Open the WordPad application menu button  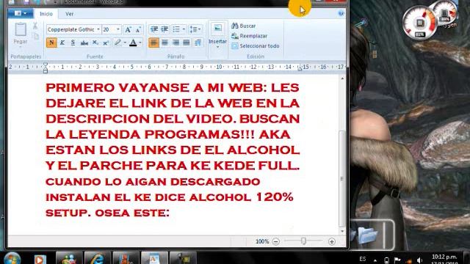coord(21,13)
